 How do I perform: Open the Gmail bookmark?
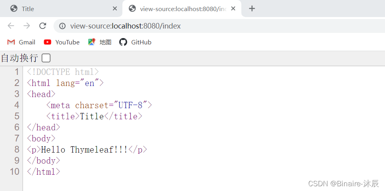21,42
